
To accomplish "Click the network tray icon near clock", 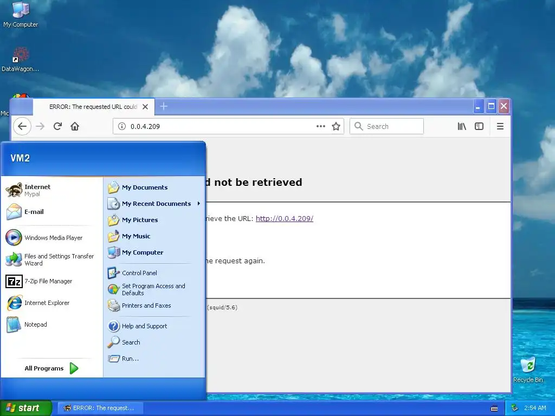I will click(514, 408).
